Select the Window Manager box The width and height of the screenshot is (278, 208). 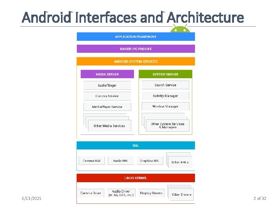pos(165,106)
